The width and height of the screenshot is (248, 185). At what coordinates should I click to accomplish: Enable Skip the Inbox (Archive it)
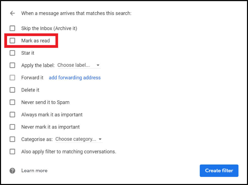pyautogui.click(x=12, y=28)
